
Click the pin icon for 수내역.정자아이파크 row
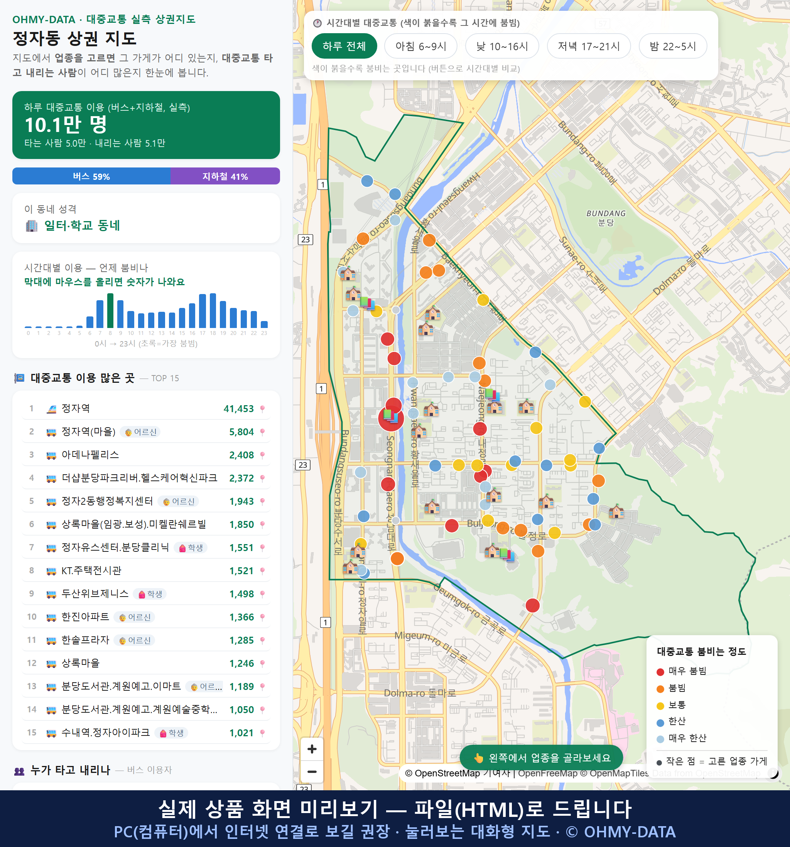point(262,733)
